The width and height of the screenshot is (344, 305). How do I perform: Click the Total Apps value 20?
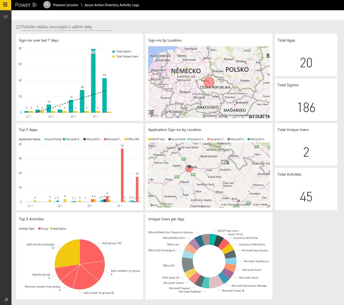click(306, 63)
